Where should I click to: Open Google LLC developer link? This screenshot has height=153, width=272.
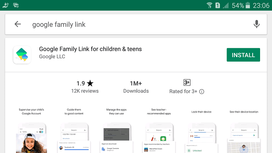tap(52, 56)
